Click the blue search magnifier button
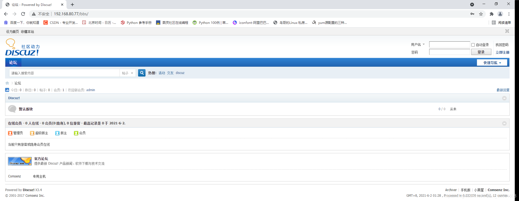The width and height of the screenshot is (519, 201). click(142, 73)
